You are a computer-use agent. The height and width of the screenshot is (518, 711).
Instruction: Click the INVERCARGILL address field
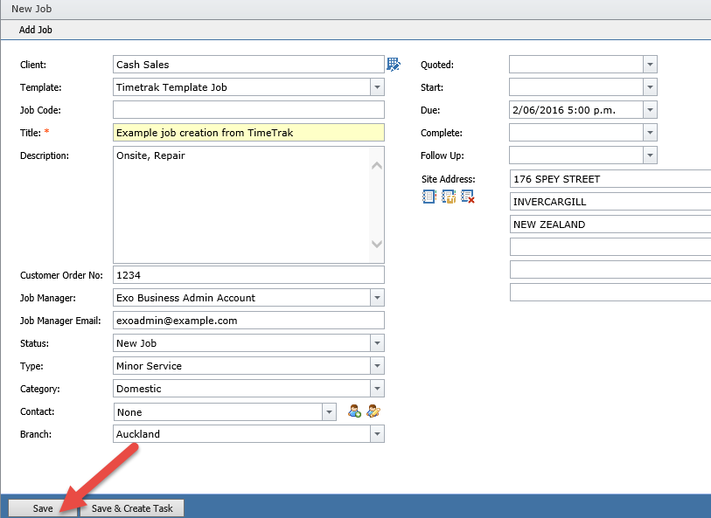tap(610, 202)
